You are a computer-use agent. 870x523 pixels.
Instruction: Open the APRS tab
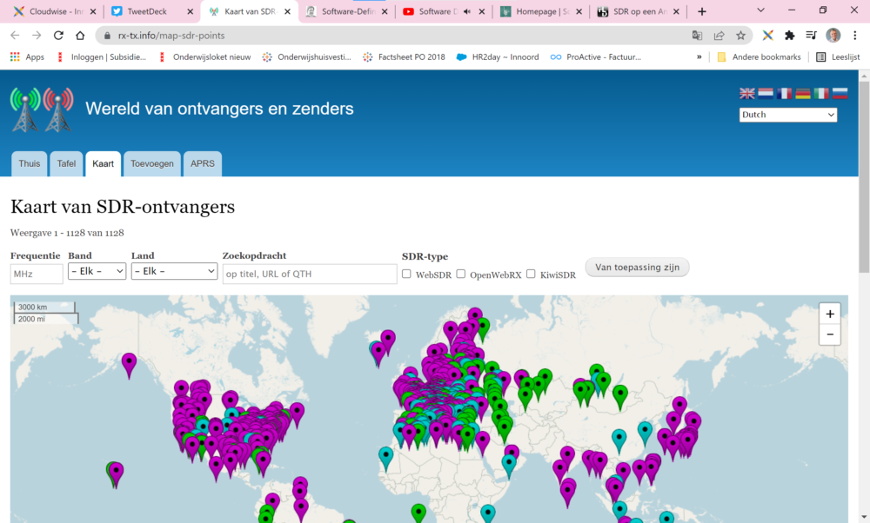203,163
